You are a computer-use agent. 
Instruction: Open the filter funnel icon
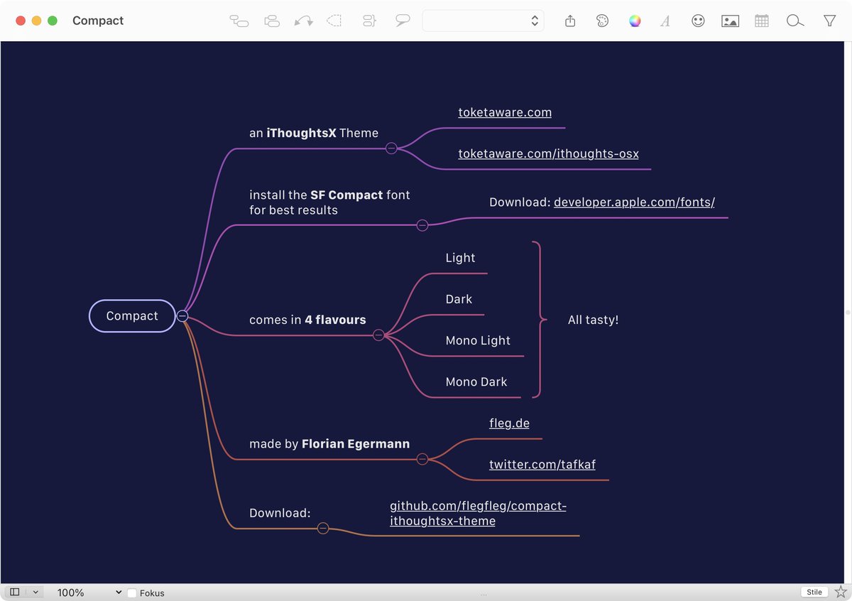click(x=829, y=21)
